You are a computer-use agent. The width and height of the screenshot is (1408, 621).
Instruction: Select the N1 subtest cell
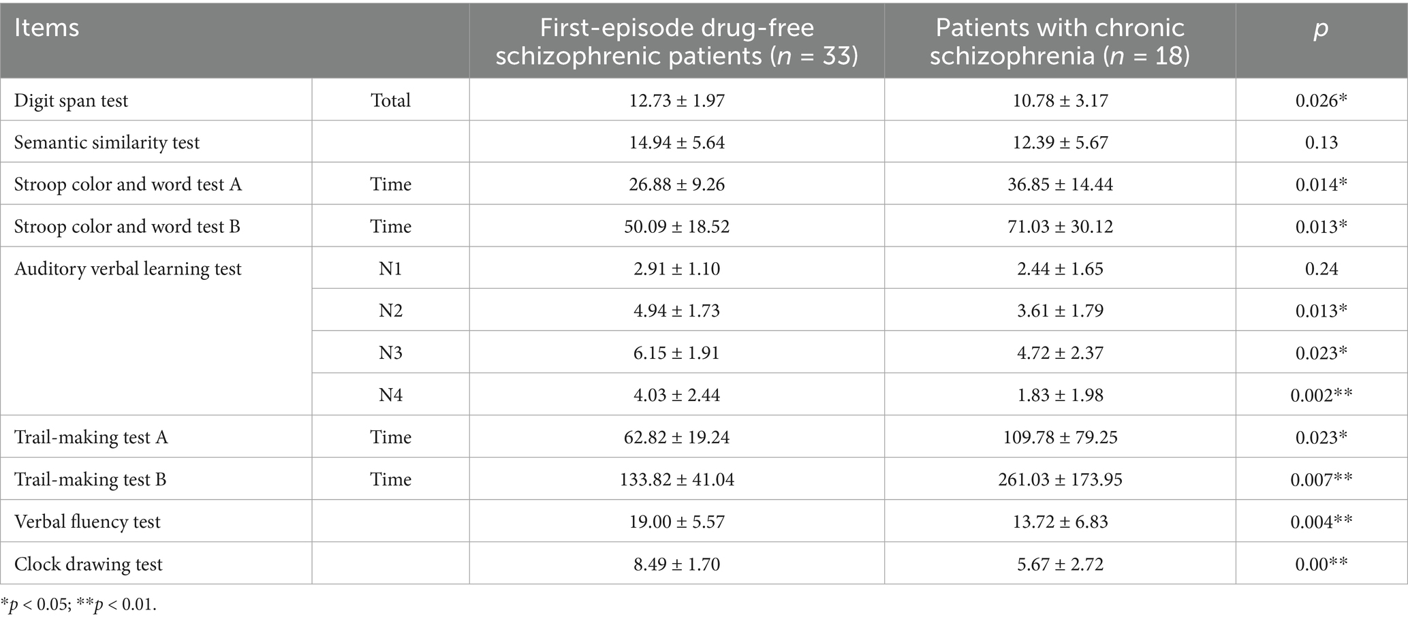pos(390,269)
